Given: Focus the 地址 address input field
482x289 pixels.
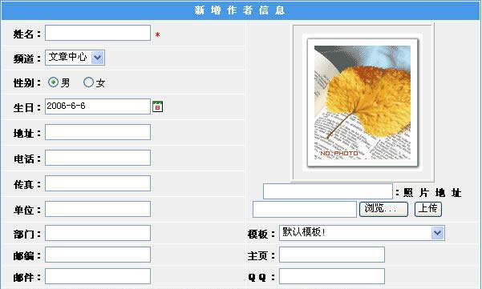Looking at the screenshot, I should [x=98, y=132].
